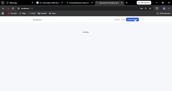
Task: Open the Translate bookmark
Action: pyautogui.click(x=42, y=13)
